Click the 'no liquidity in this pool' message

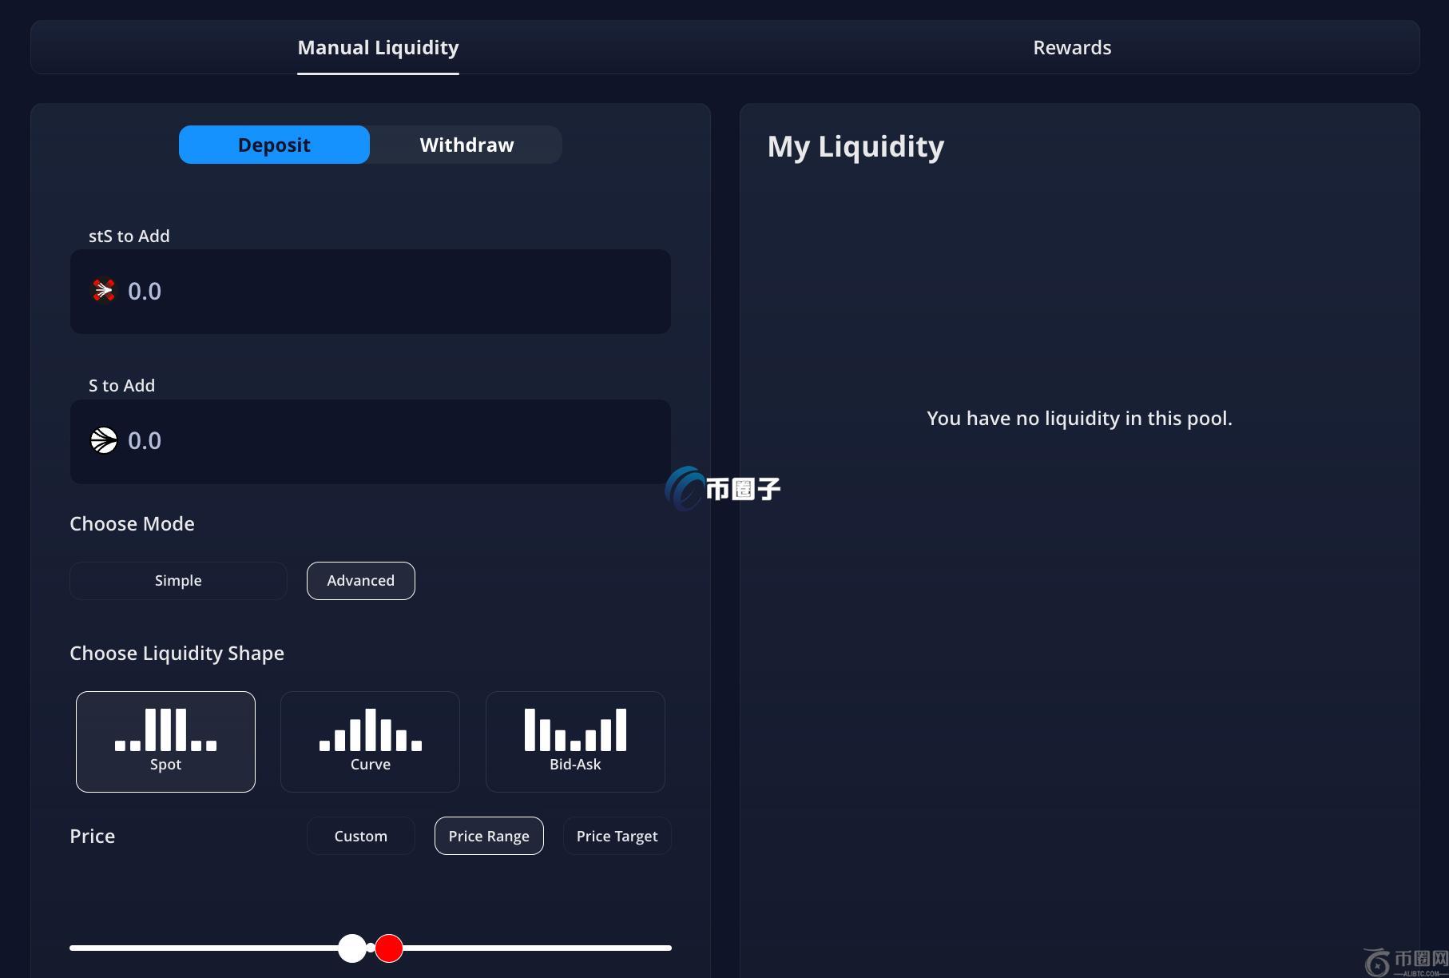pos(1079,419)
